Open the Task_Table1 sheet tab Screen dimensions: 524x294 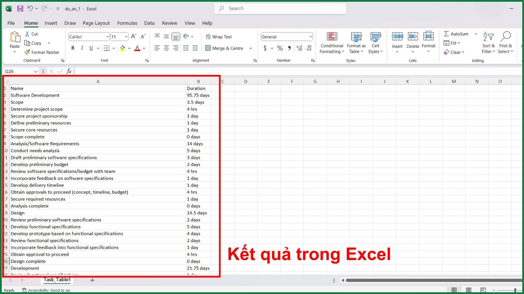click(57, 280)
